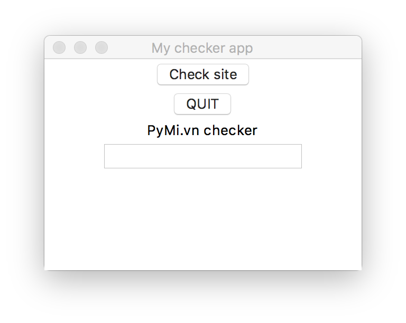Screen dimensions: 406x323
Task: Click blank area left of the text field
Action: pos(74,156)
